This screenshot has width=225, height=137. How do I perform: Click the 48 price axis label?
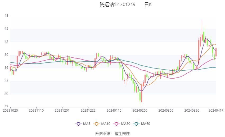pyautogui.click(x=6, y=16)
